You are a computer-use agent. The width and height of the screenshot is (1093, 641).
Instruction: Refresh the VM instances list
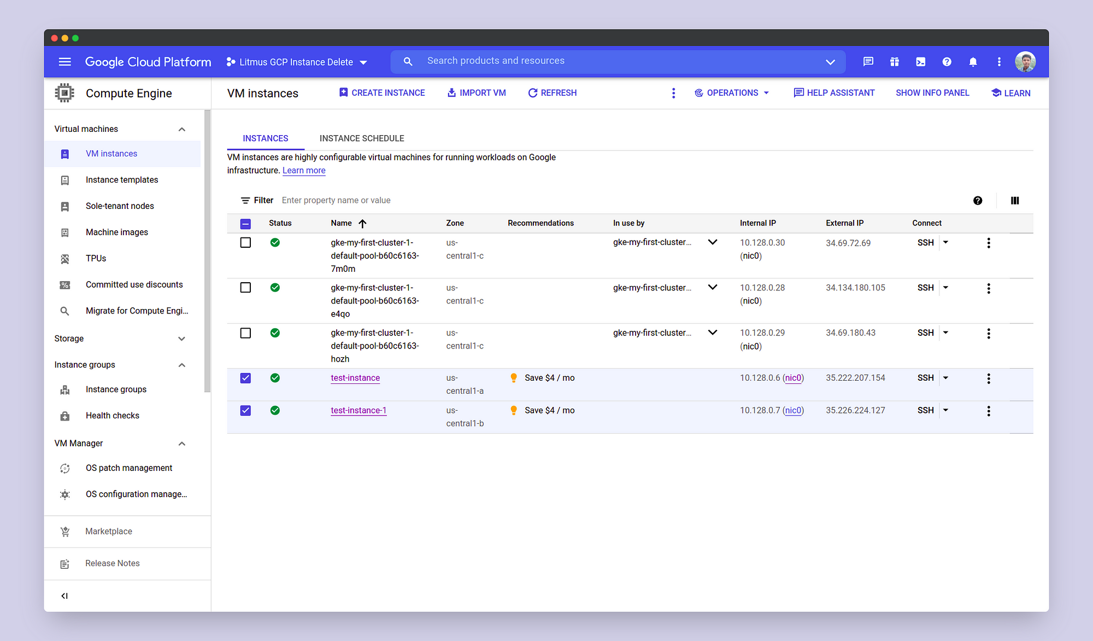[x=552, y=93]
